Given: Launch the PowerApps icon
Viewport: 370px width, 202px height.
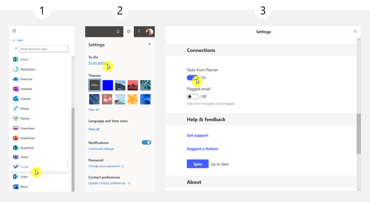Looking at the screenshot, I should (x=16, y=128).
